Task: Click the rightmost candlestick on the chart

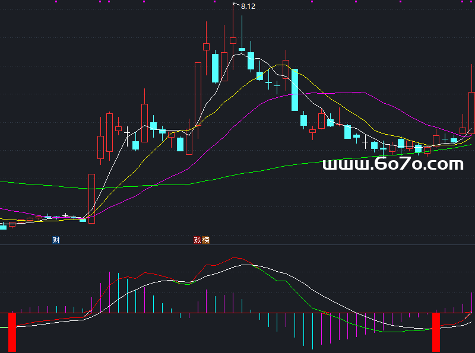Action: pyautogui.click(x=472, y=110)
